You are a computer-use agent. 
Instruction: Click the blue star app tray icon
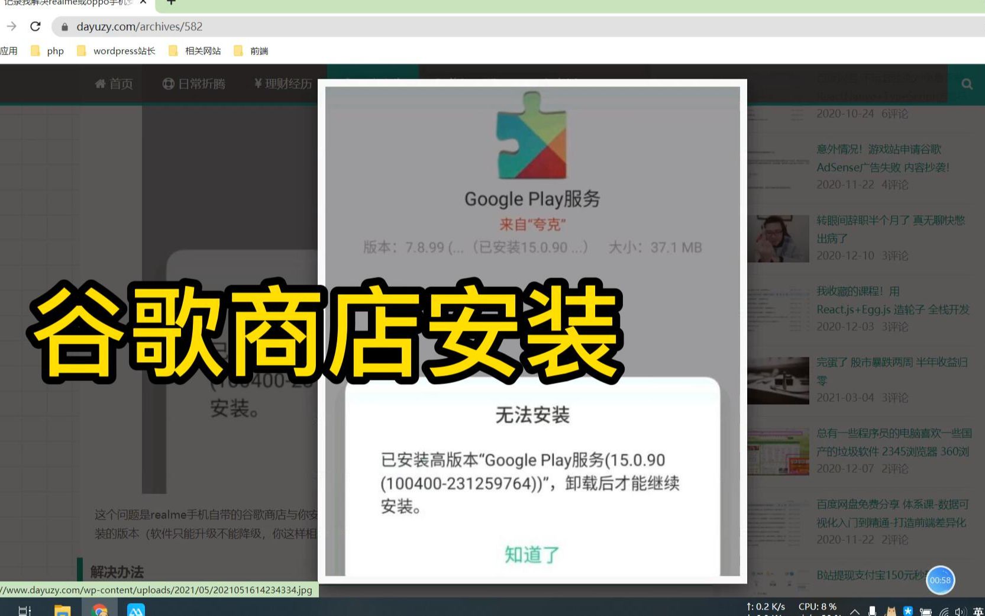tap(908, 611)
